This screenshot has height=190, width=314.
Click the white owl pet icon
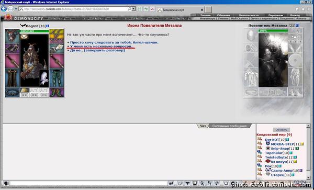click(x=44, y=78)
